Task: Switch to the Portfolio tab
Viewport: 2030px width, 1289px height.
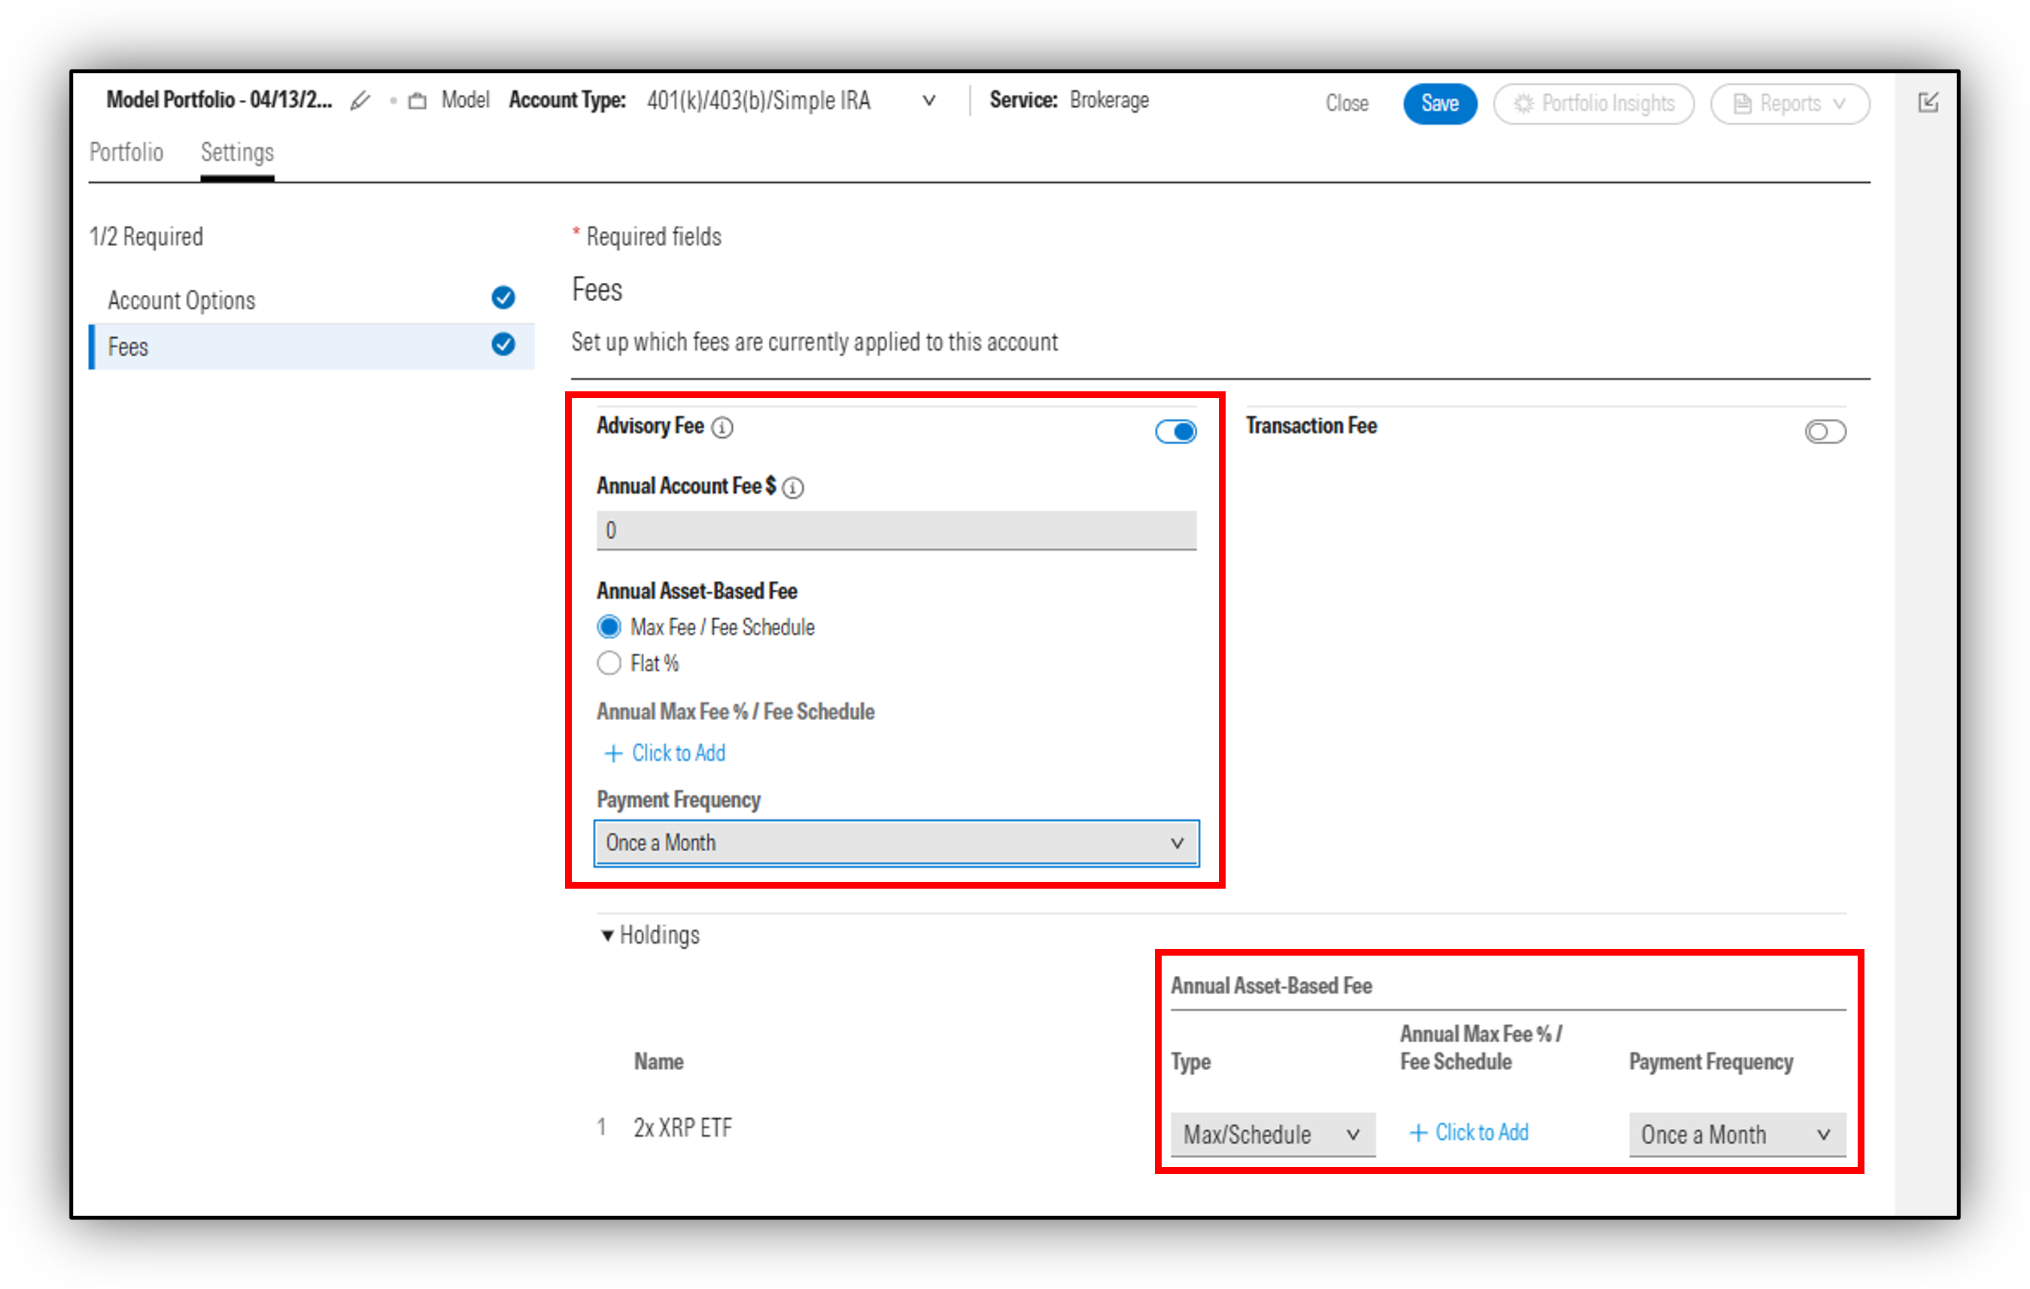Action: tap(126, 153)
